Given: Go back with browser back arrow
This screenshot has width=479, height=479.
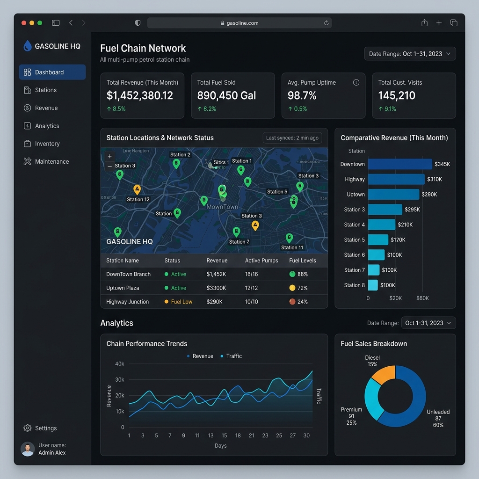Looking at the screenshot, I should pos(71,23).
